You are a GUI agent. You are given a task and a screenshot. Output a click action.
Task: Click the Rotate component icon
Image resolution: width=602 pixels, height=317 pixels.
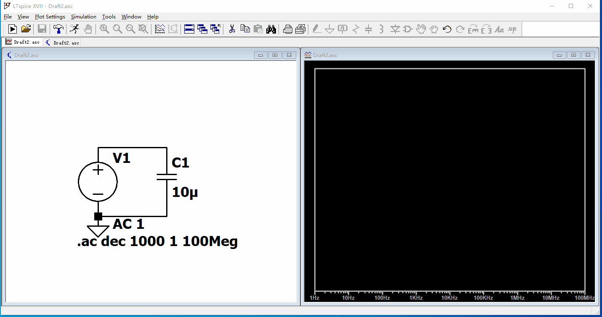click(473, 29)
